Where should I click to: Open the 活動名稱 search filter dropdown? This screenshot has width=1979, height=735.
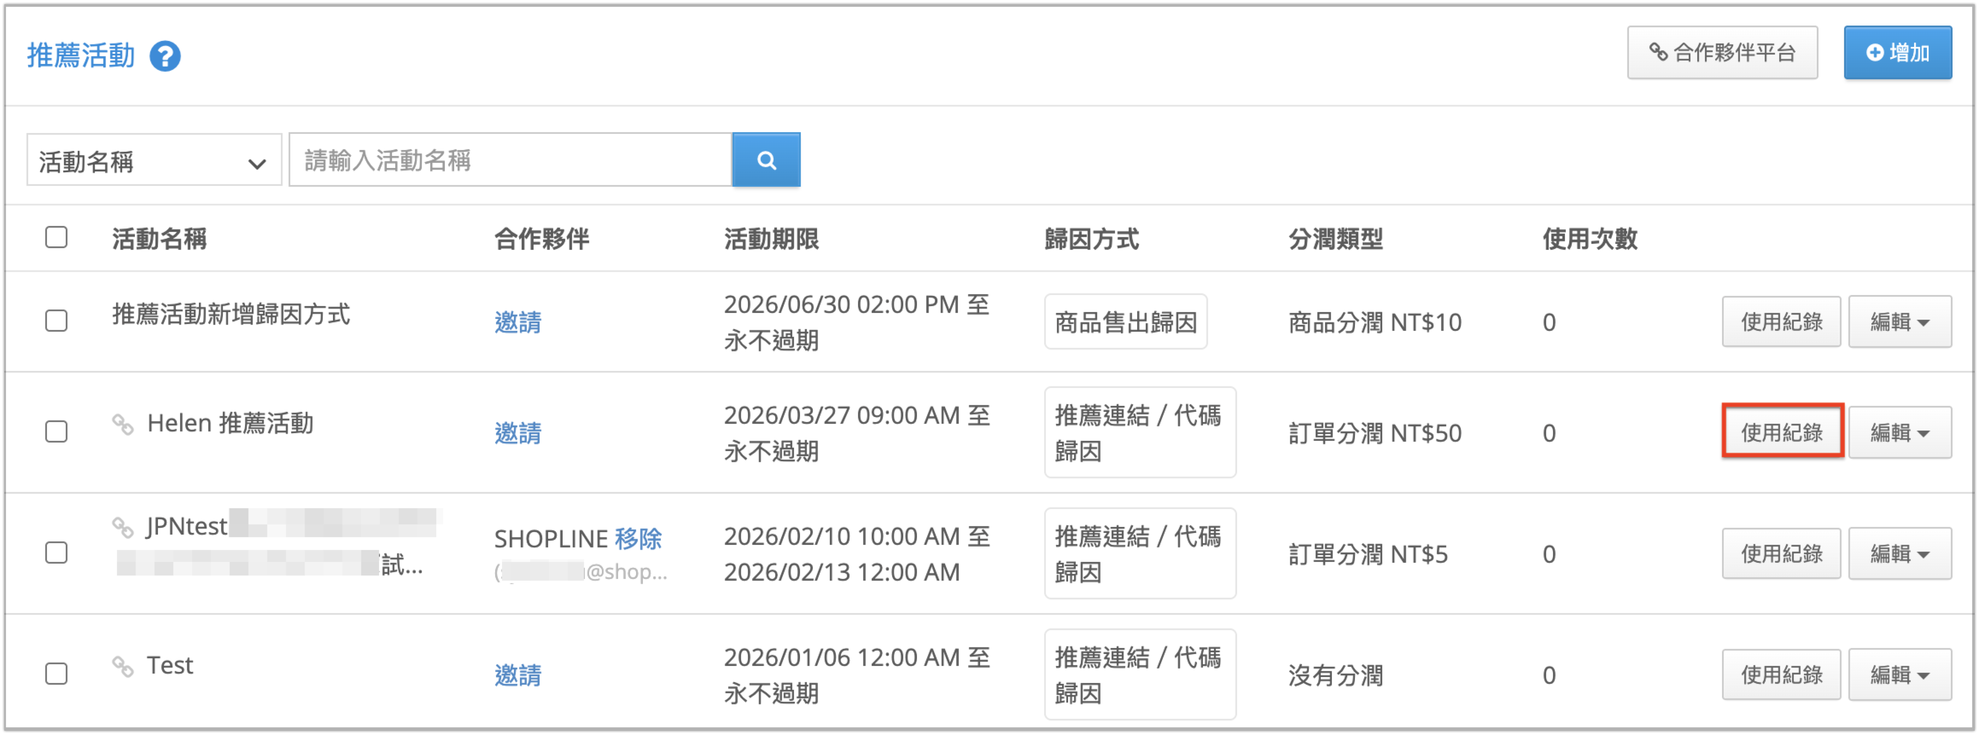coord(154,160)
